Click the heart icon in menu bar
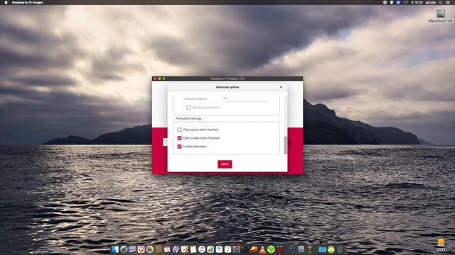 (406, 2)
